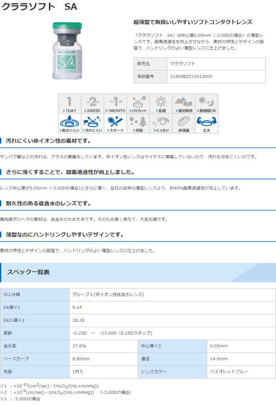This screenshot has width=276, height=405.
Task: Select the 1MONTH lens icon
Action: pyautogui.click(x=115, y=104)
